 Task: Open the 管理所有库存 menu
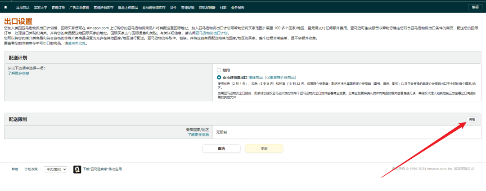click(x=103, y=8)
